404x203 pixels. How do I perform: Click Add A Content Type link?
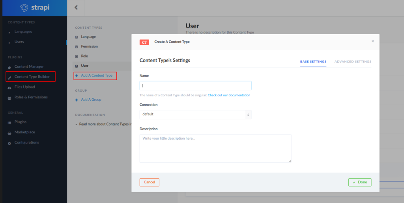[x=97, y=76]
